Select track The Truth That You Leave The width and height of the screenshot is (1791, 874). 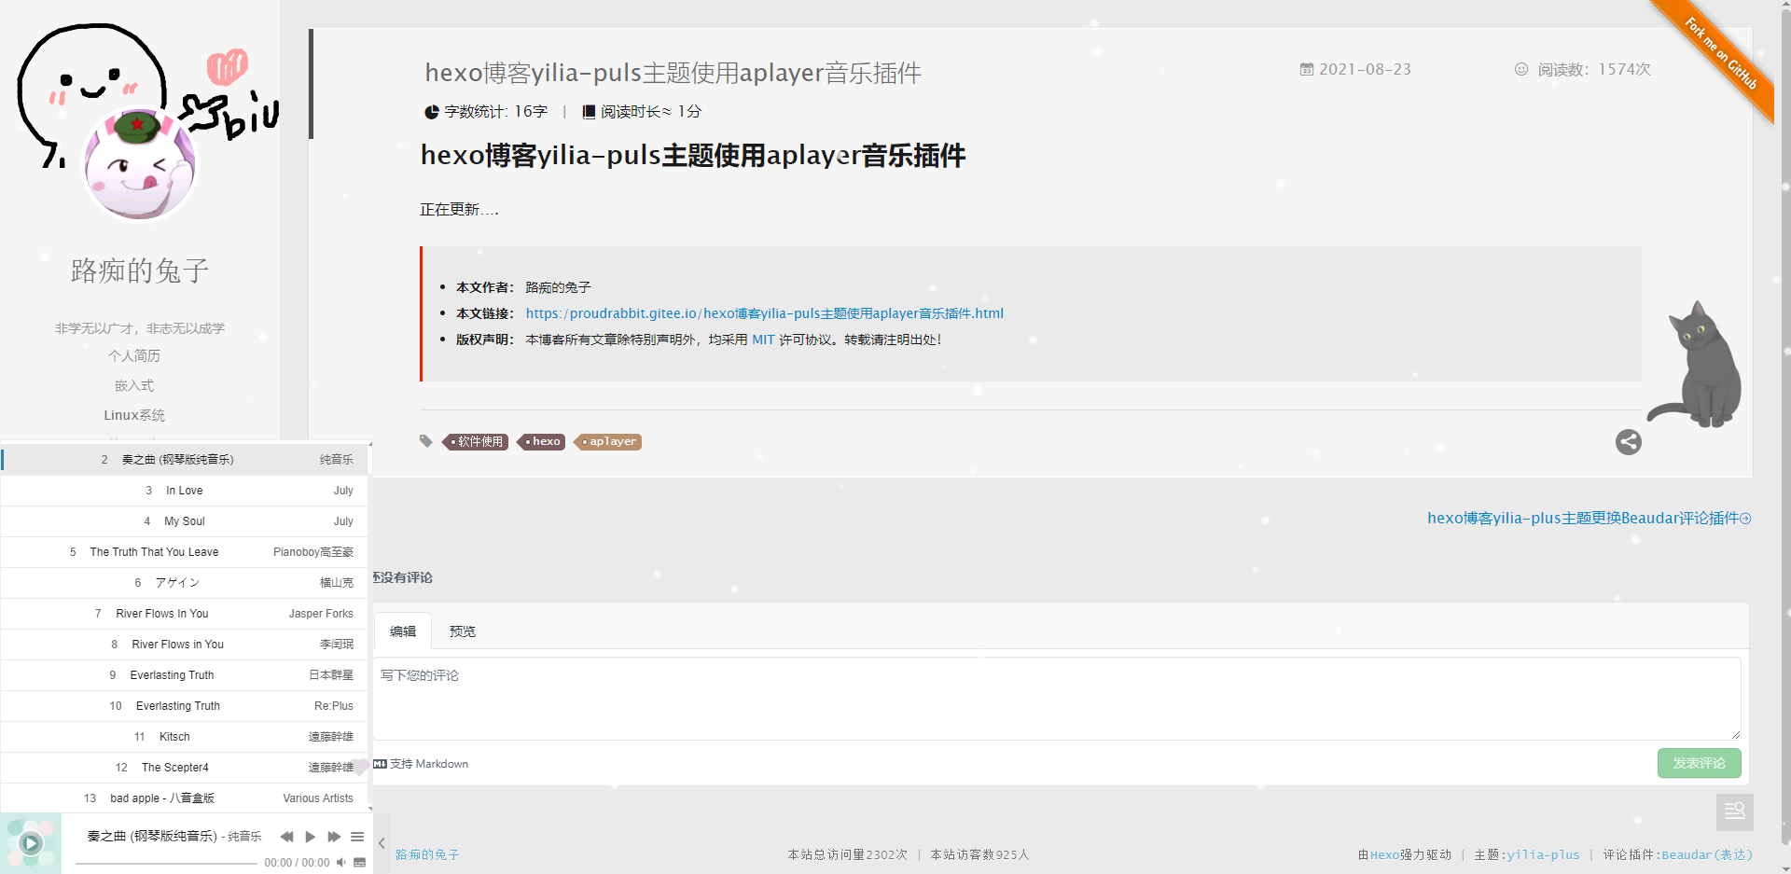tap(184, 552)
